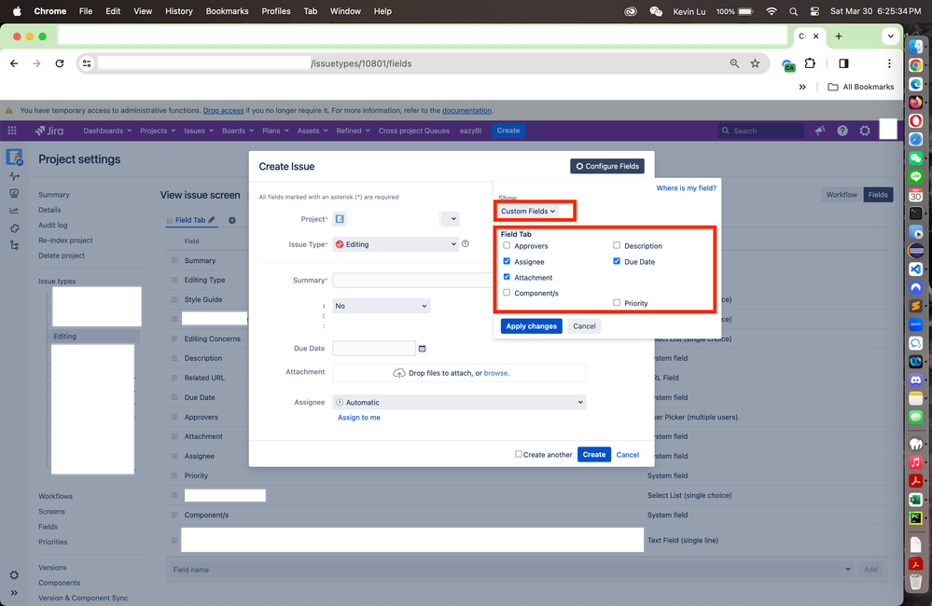Click the blue Create button in dialog
Image resolution: width=932 pixels, height=606 pixels.
click(593, 455)
